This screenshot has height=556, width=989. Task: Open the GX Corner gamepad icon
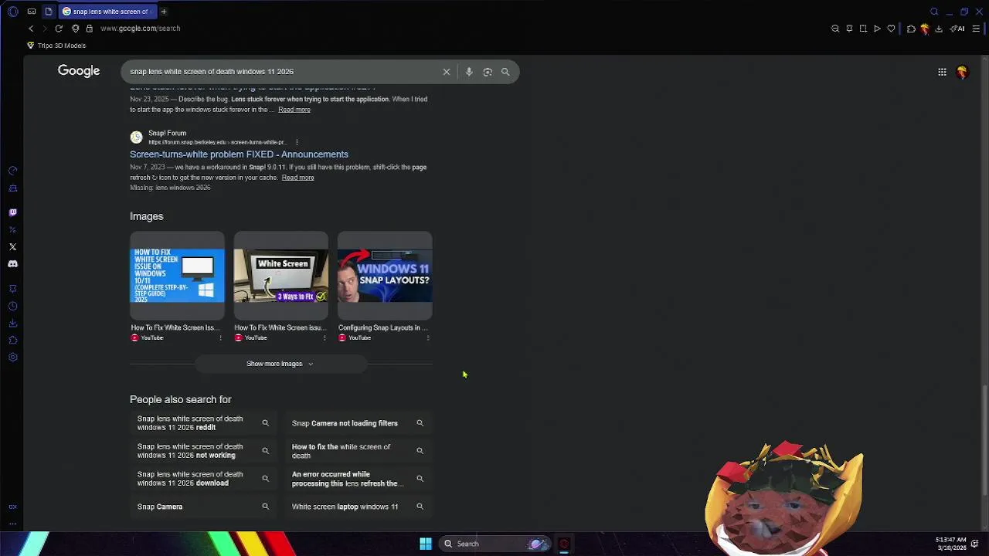(32, 12)
